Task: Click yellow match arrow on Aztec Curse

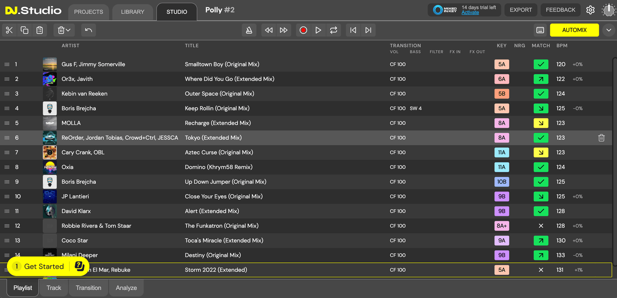Action: tap(541, 153)
